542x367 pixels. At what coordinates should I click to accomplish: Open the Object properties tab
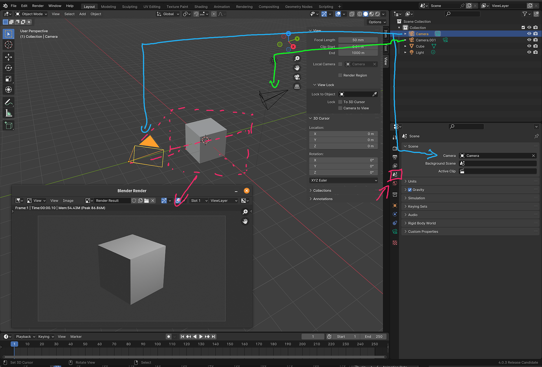(x=395, y=206)
